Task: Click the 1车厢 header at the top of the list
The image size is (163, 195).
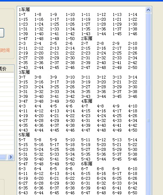Action: pos(24,10)
